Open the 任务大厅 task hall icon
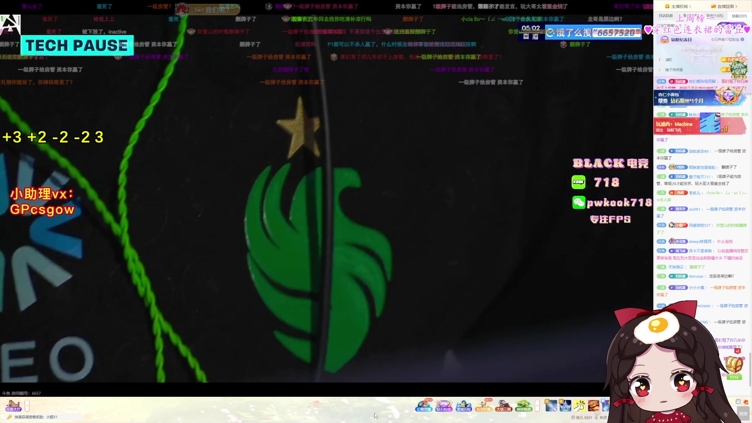The image size is (752, 423). pyautogui.click(x=13, y=405)
